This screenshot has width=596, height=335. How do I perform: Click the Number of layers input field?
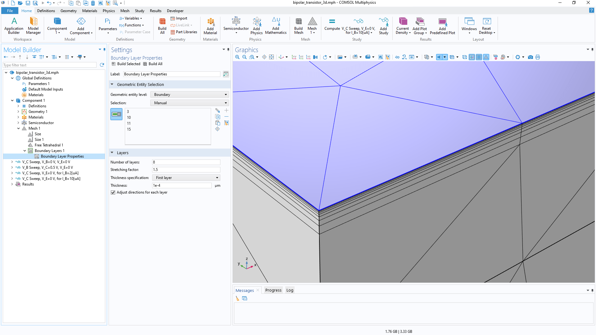click(x=186, y=162)
